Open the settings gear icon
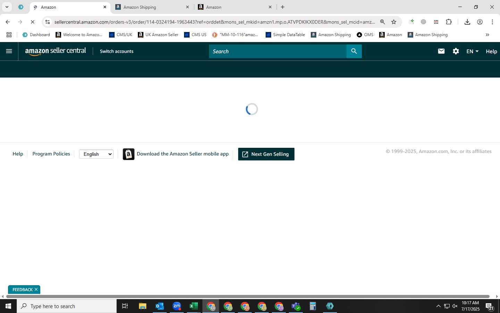This screenshot has height=313, width=500. pyautogui.click(x=456, y=51)
